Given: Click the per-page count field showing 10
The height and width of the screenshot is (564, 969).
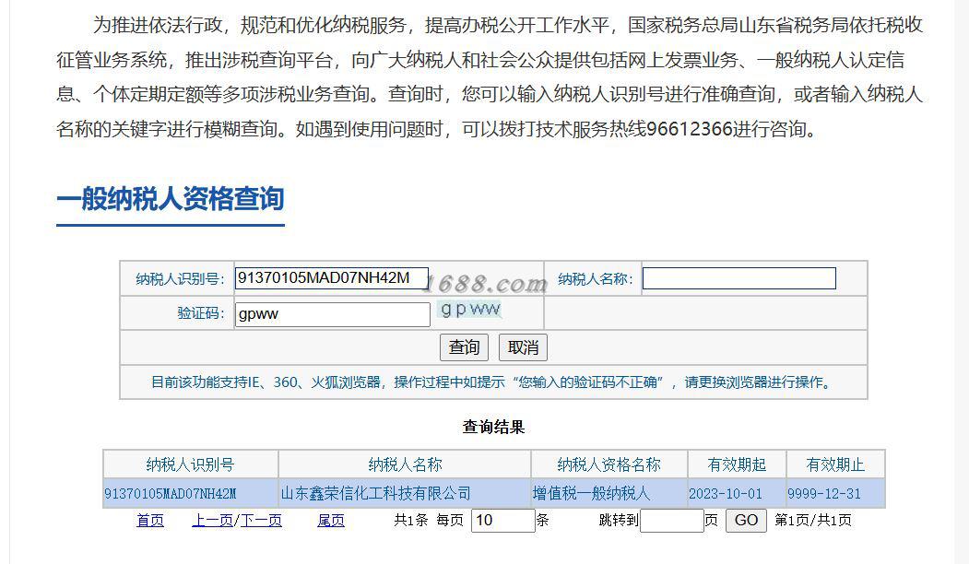Looking at the screenshot, I should pyautogui.click(x=502, y=520).
